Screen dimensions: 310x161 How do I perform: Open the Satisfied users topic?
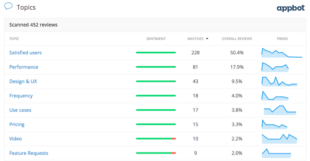click(x=26, y=53)
